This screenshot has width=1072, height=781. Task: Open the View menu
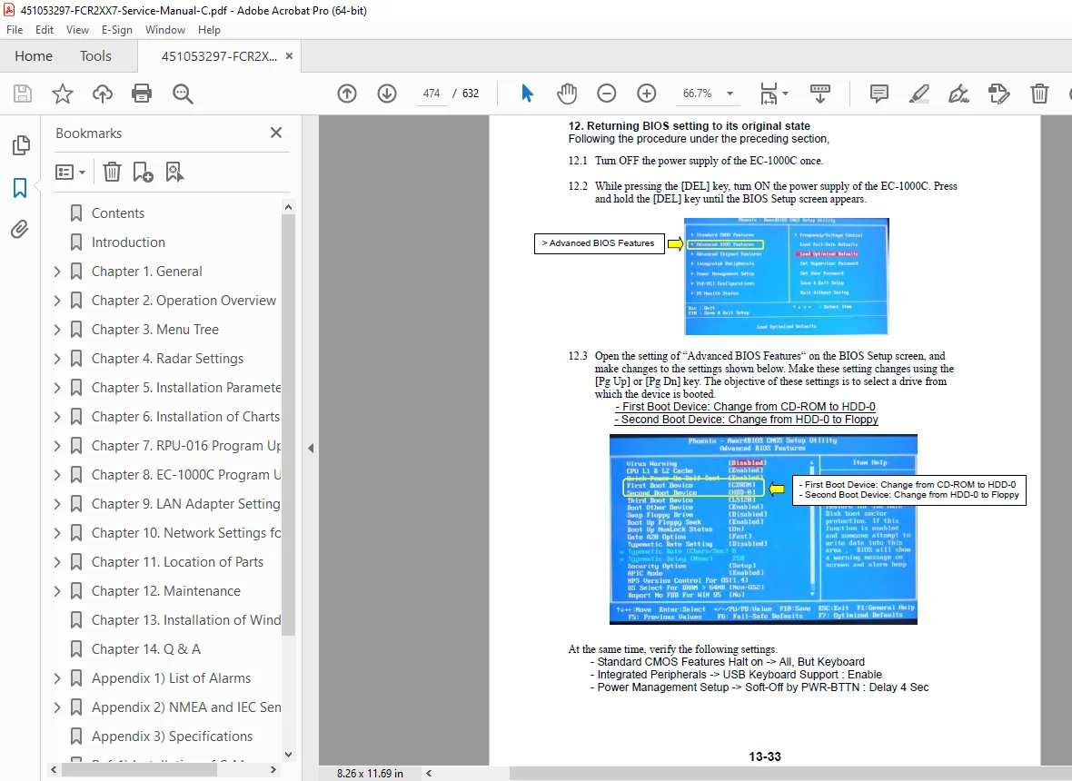coord(77,30)
